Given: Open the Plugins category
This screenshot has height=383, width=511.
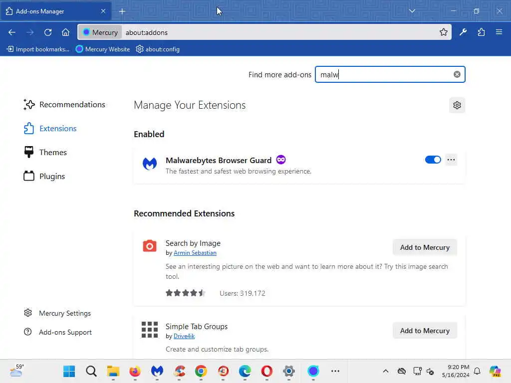Looking at the screenshot, I should [x=44, y=176].
